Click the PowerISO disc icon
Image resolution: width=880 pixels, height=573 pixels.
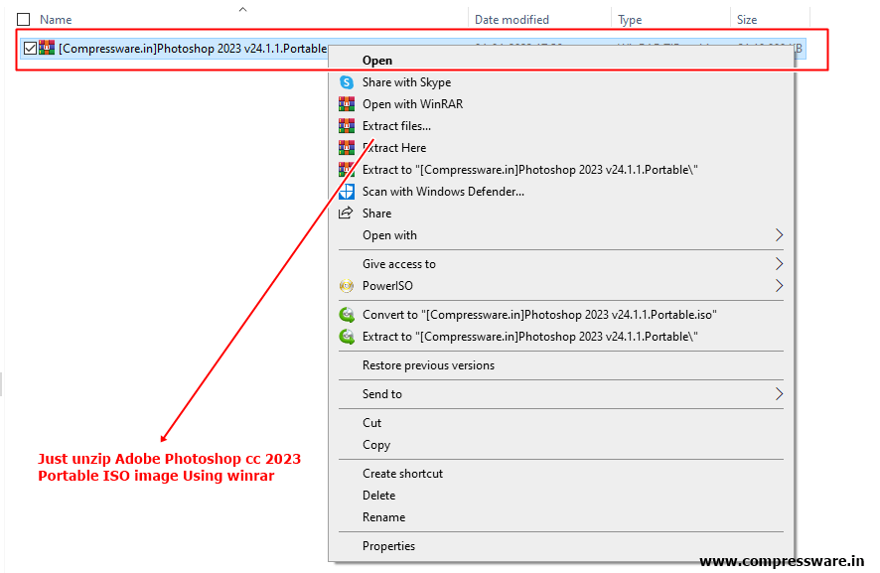347,286
